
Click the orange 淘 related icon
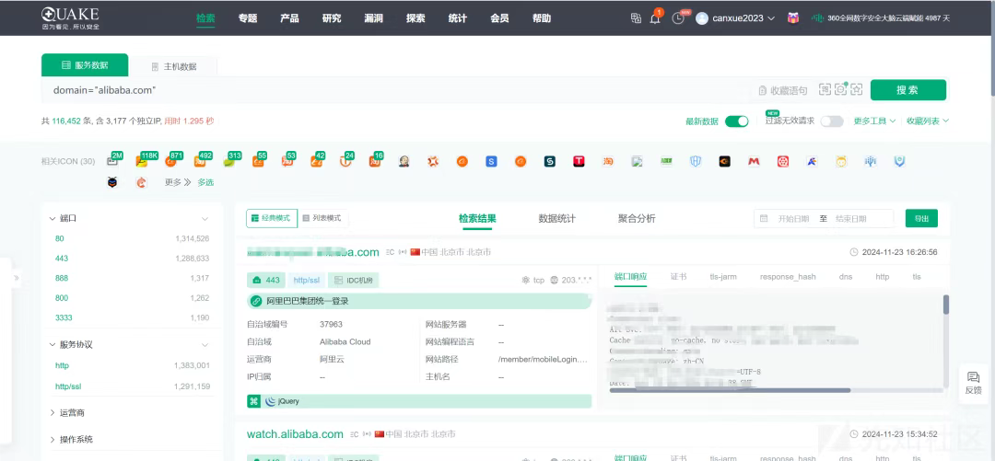(608, 162)
